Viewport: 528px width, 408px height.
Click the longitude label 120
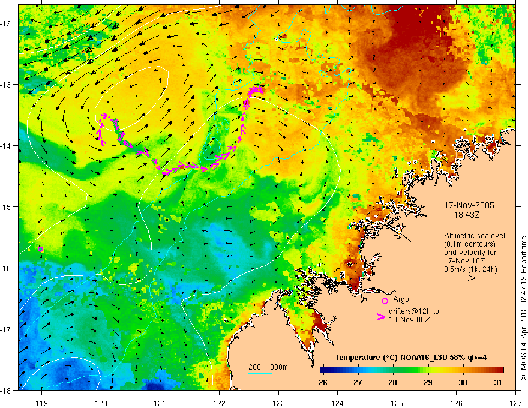point(101,403)
